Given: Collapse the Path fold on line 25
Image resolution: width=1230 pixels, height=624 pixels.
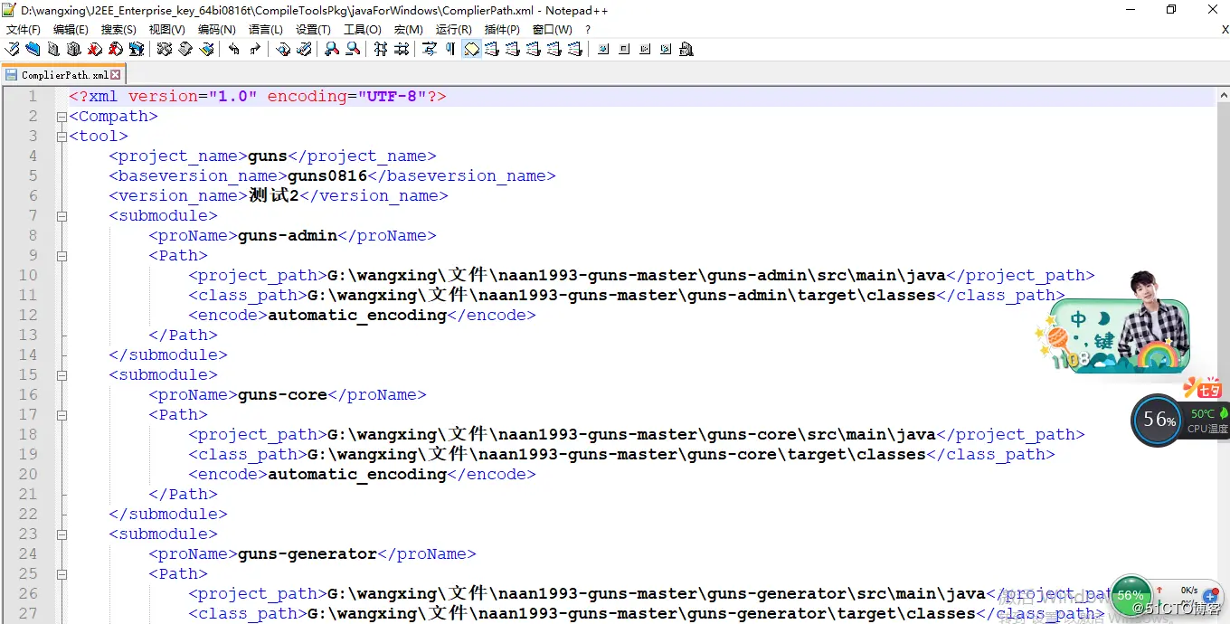Looking at the screenshot, I should (x=61, y=574).
